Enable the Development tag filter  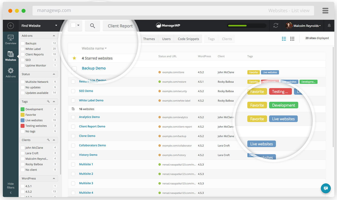(23, 109)
